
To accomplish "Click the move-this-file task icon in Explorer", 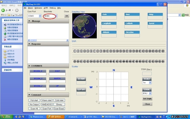I will [5, 28].
